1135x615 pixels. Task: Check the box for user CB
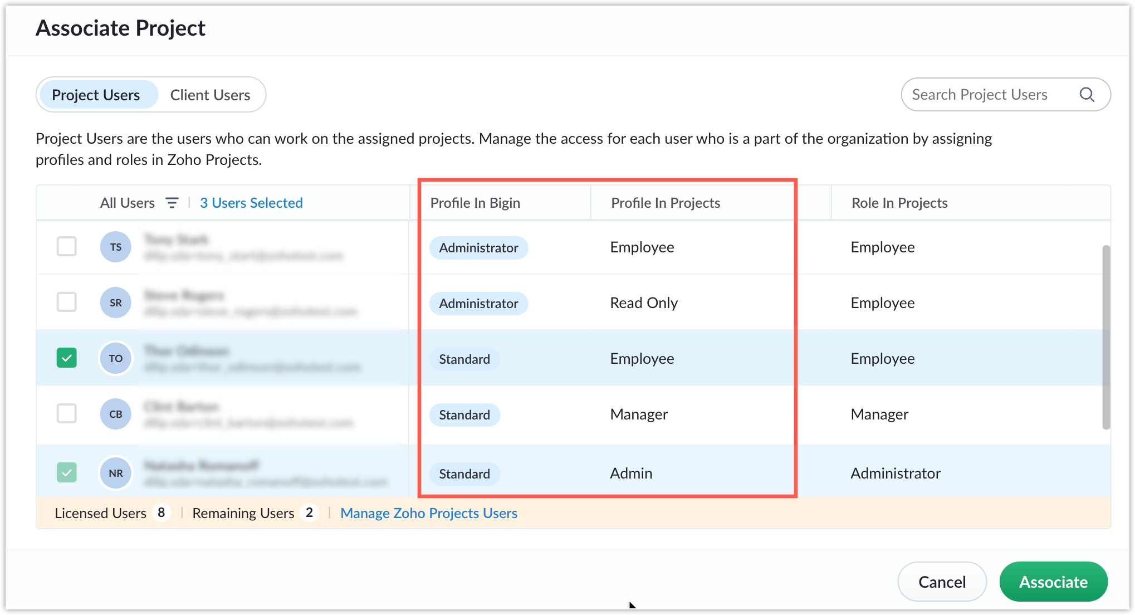point(67,413)
